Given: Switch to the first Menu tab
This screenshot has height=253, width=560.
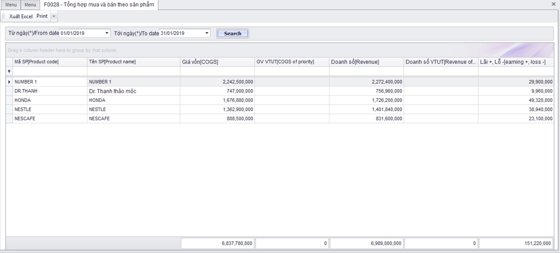Looking at the screenshot, I should [x=11, y=5].
